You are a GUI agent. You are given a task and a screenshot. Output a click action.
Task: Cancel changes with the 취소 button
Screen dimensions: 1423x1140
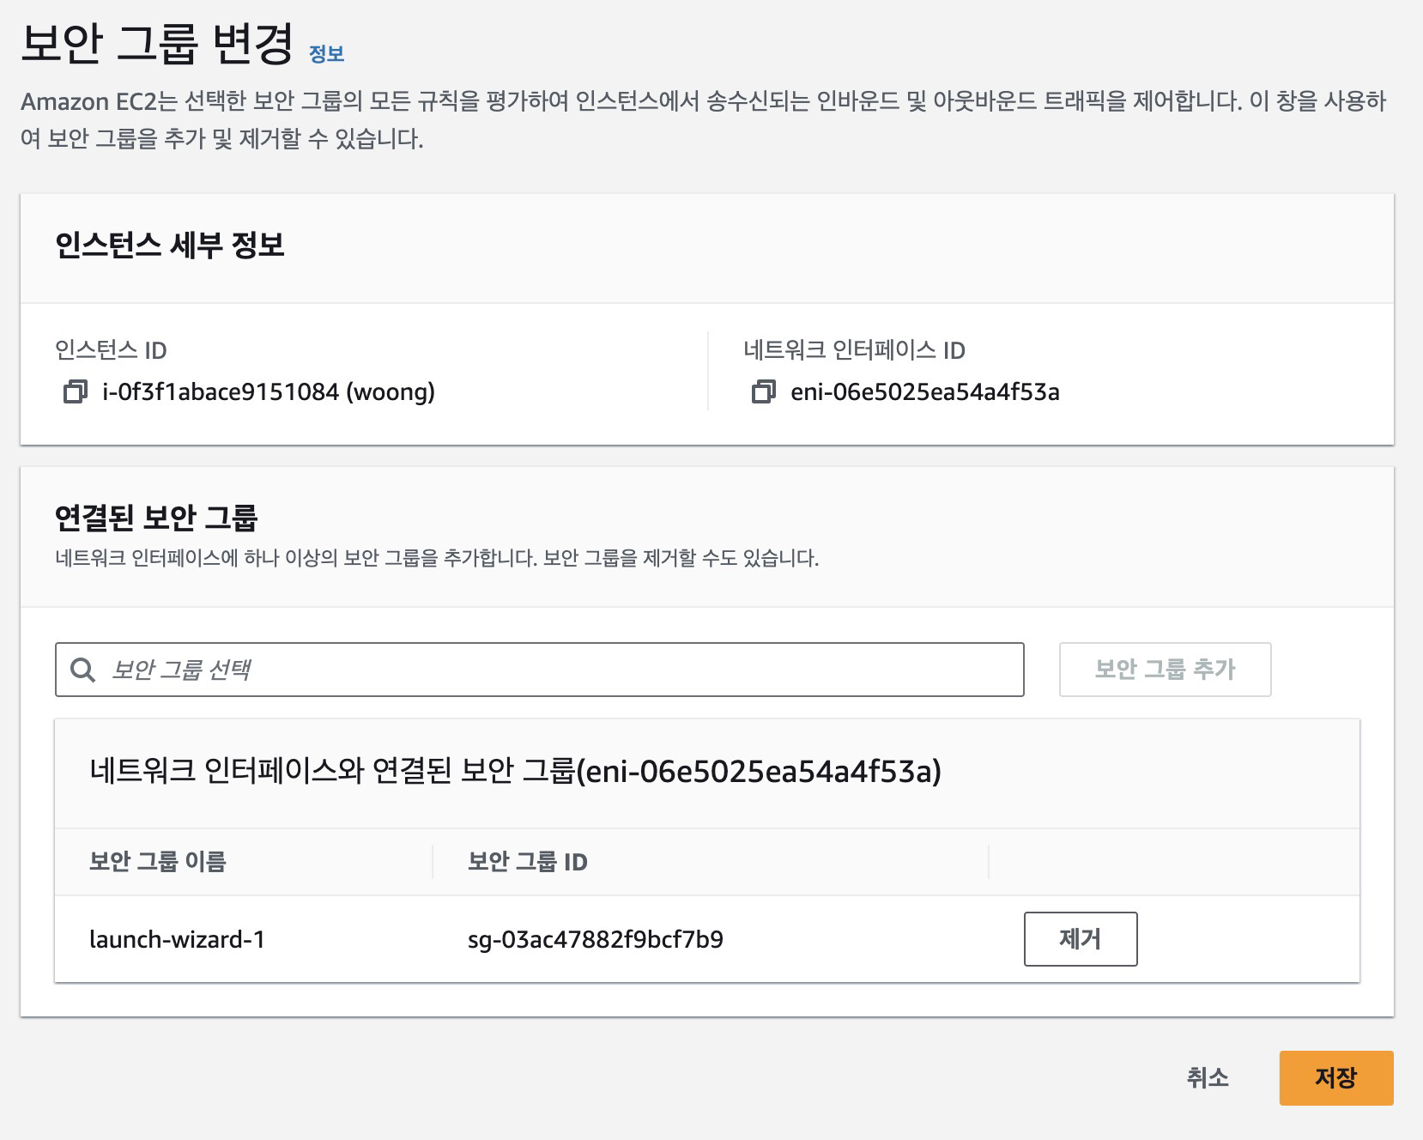click(x=1208, y=1078)
